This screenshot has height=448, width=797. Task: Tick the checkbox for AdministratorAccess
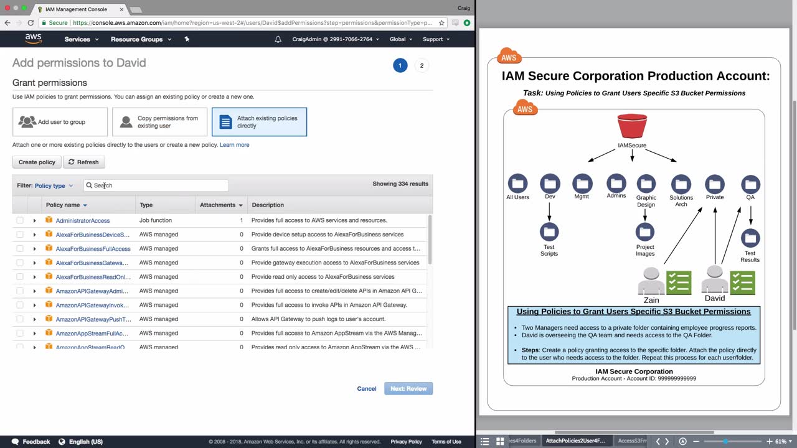coord(20,220)
